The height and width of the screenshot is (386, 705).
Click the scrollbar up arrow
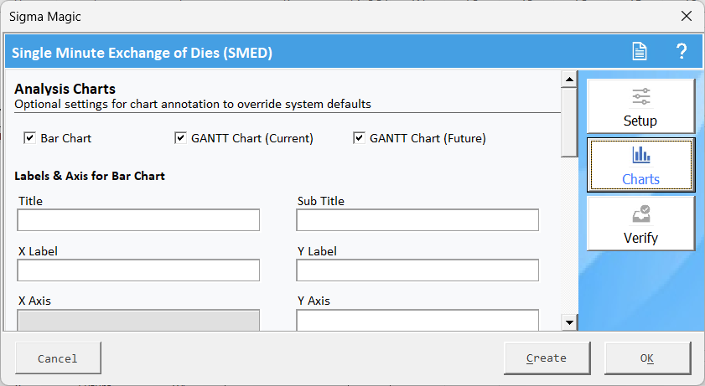(570, 80)
